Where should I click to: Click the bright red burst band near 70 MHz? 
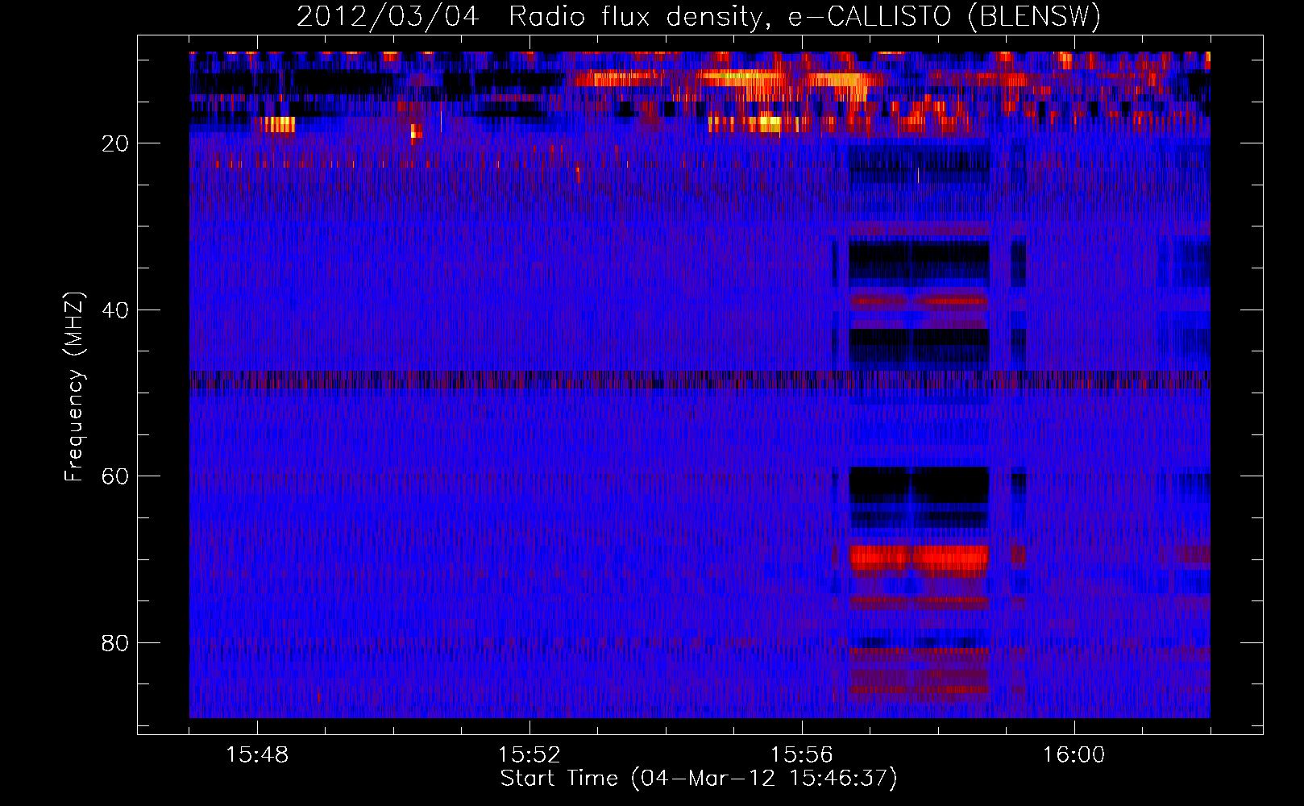tap(919, 558)
